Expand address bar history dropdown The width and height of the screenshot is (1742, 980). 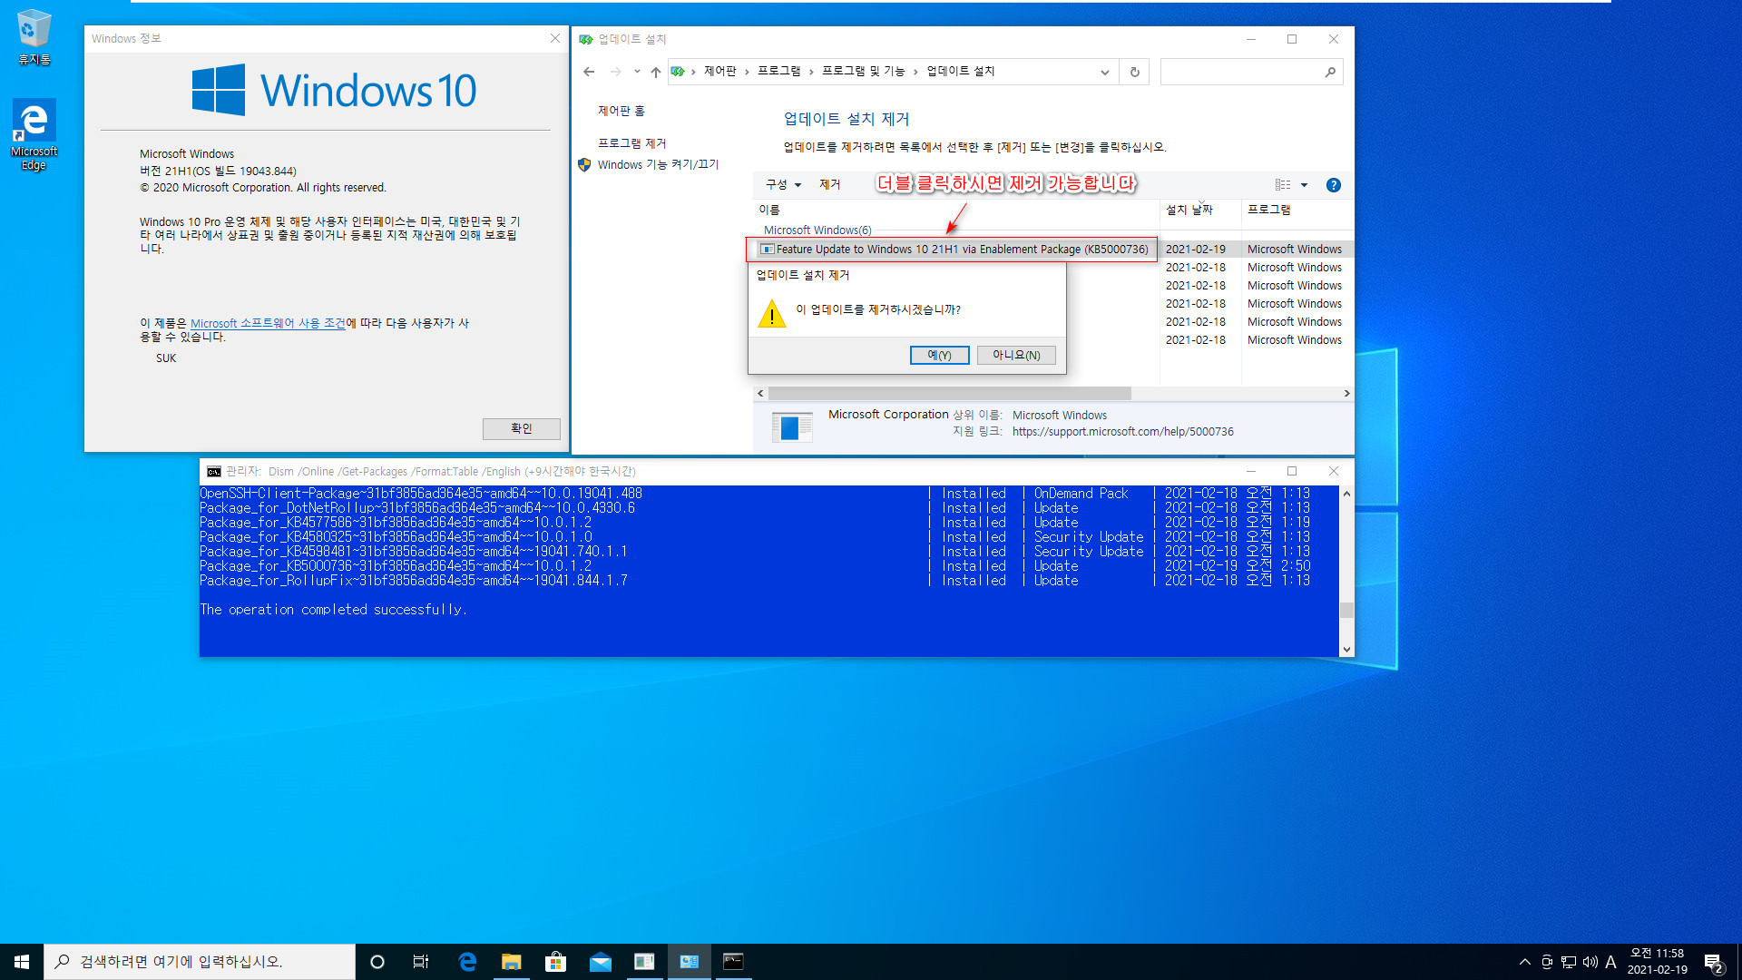point(1104,72)
